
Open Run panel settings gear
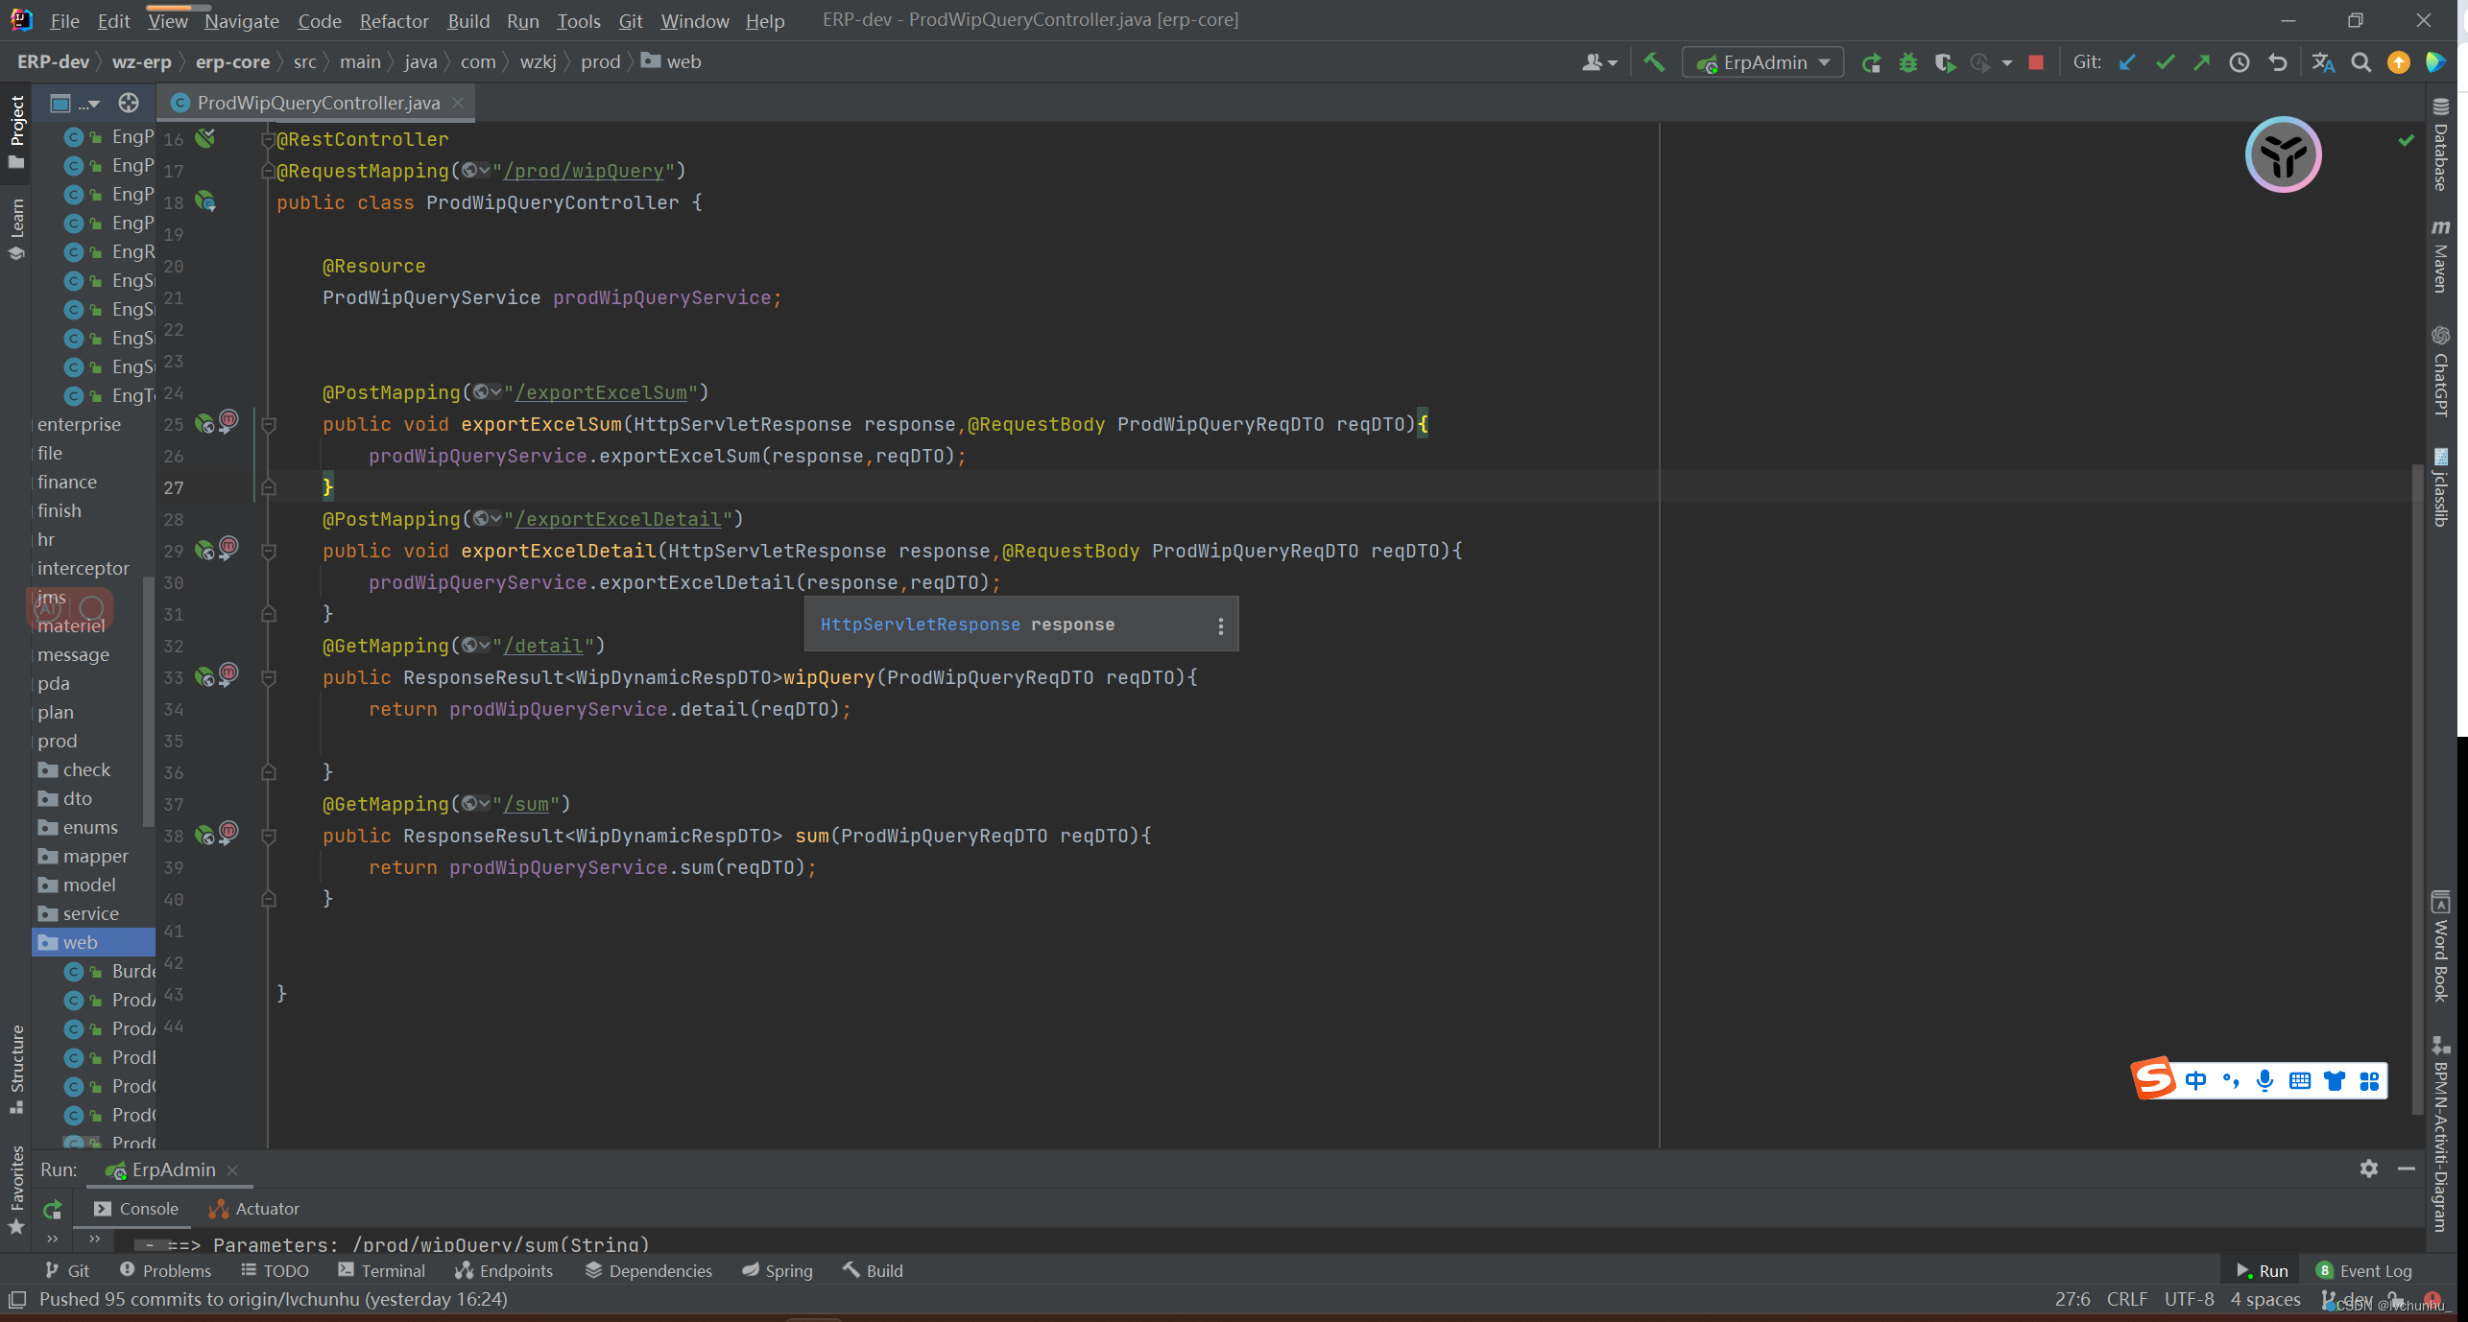(x=2368, y=1169)
